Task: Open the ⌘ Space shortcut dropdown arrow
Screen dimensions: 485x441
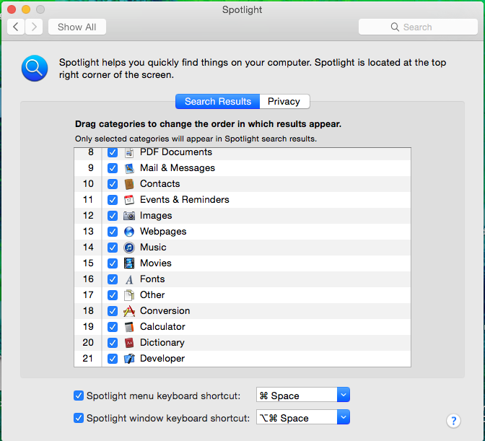Action: point(344,395)
